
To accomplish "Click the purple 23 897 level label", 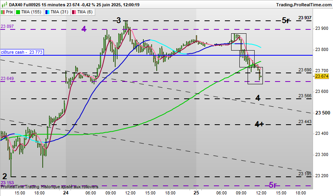I will [x=7, y=26].
